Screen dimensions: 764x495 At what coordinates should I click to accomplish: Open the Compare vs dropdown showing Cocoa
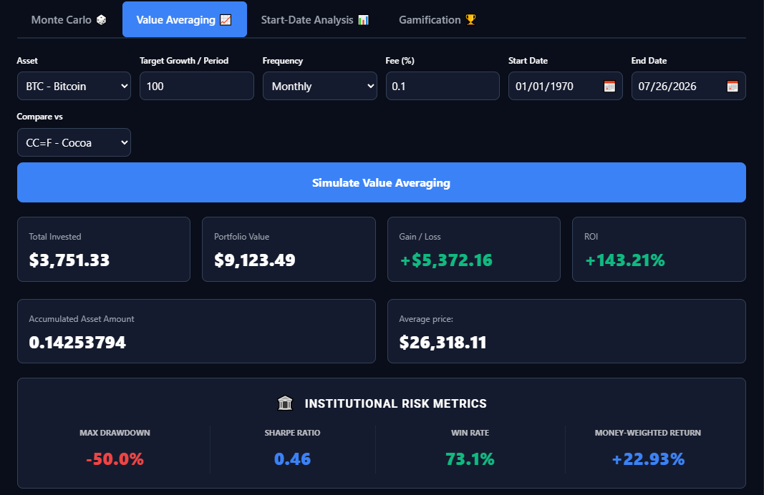pyautogui.click(x=74, y=142)
